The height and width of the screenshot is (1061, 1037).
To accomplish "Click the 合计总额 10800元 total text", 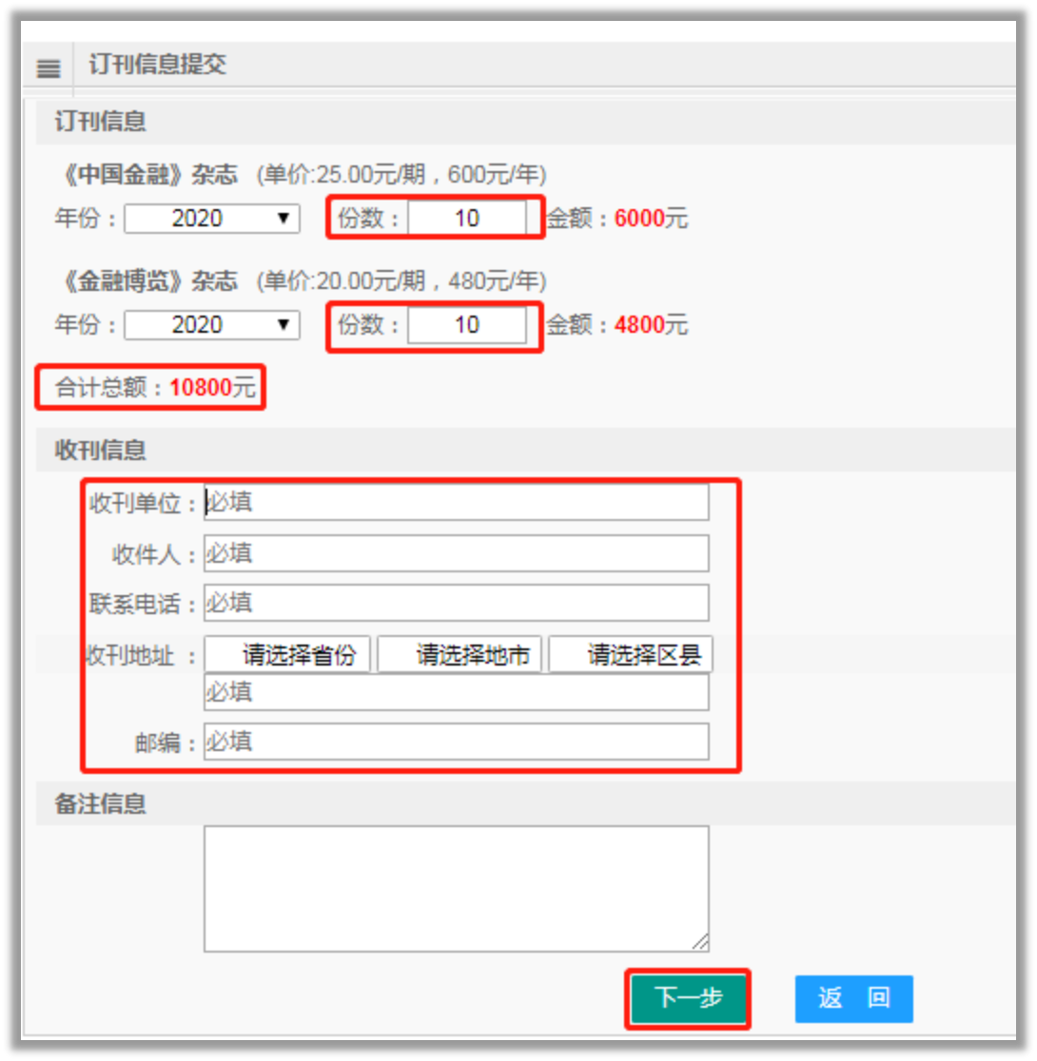I will coord(155,387).
